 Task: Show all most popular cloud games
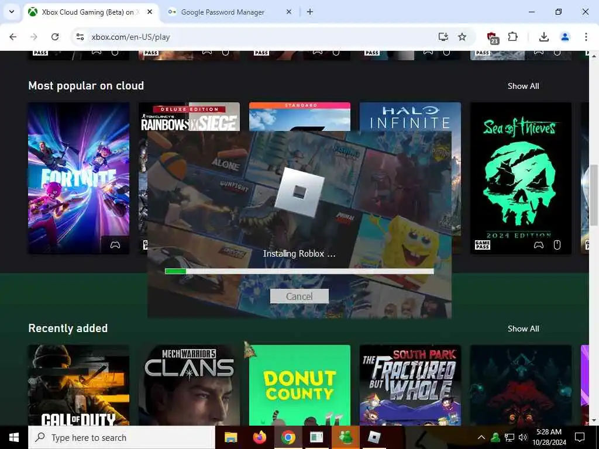523,86
